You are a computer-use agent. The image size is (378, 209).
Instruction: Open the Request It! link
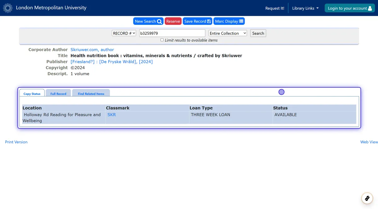275,8
